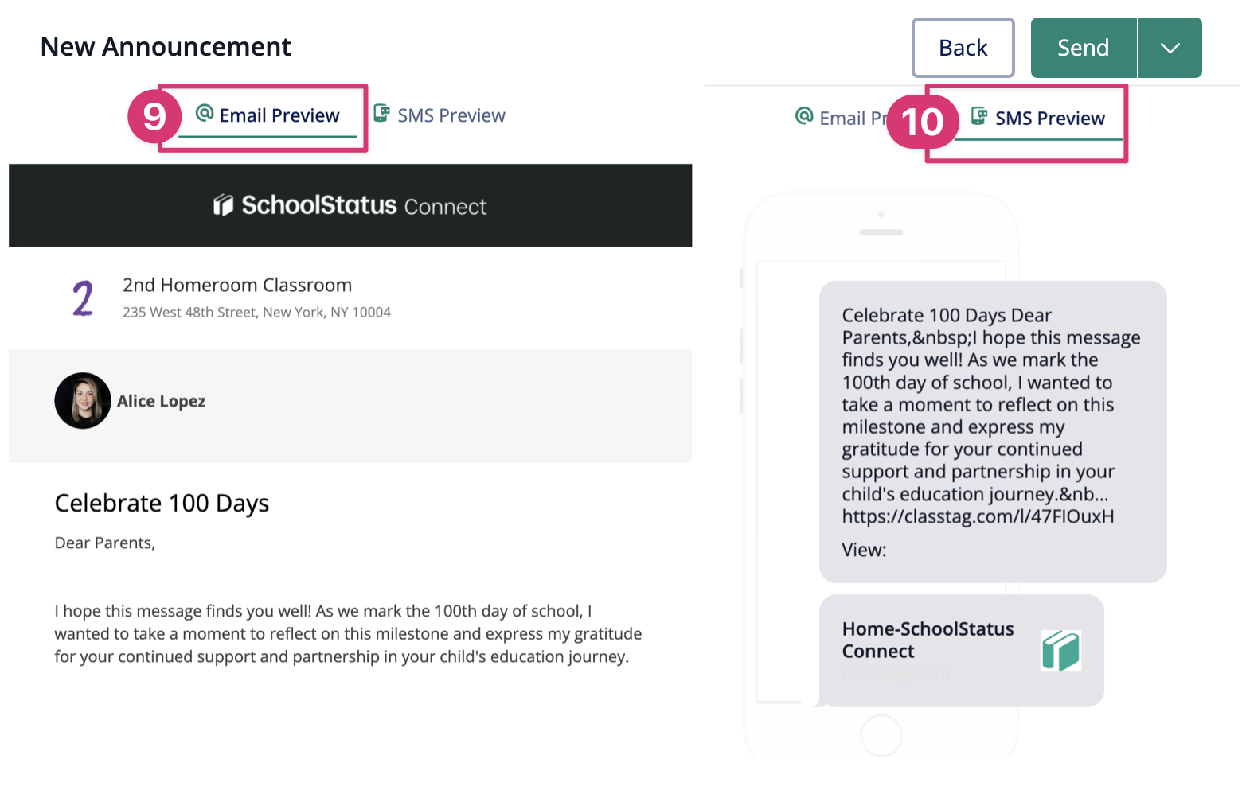1242x790 pixels.
Task: Click the Celebrate 100 Days email heading
Action: 162,504
